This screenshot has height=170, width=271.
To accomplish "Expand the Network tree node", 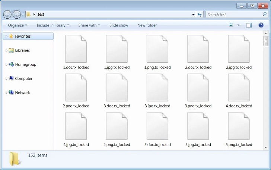I will click(x=6, y=93).
